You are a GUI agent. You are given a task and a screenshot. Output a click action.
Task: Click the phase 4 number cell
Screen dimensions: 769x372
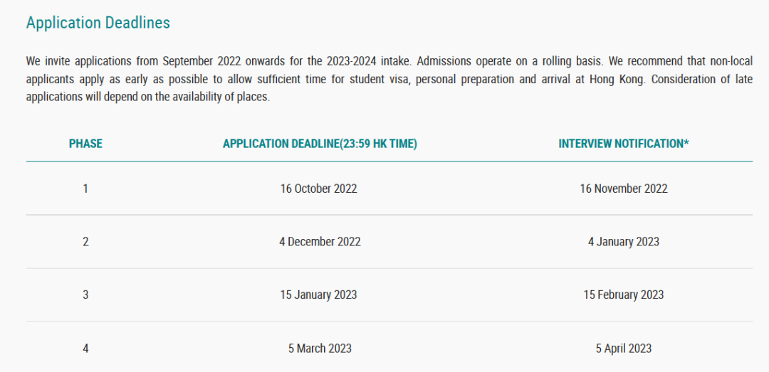[85, 349]
